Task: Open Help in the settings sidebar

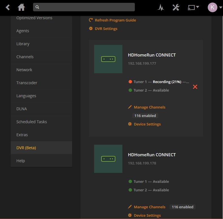Action: click(x=41, y=161)
